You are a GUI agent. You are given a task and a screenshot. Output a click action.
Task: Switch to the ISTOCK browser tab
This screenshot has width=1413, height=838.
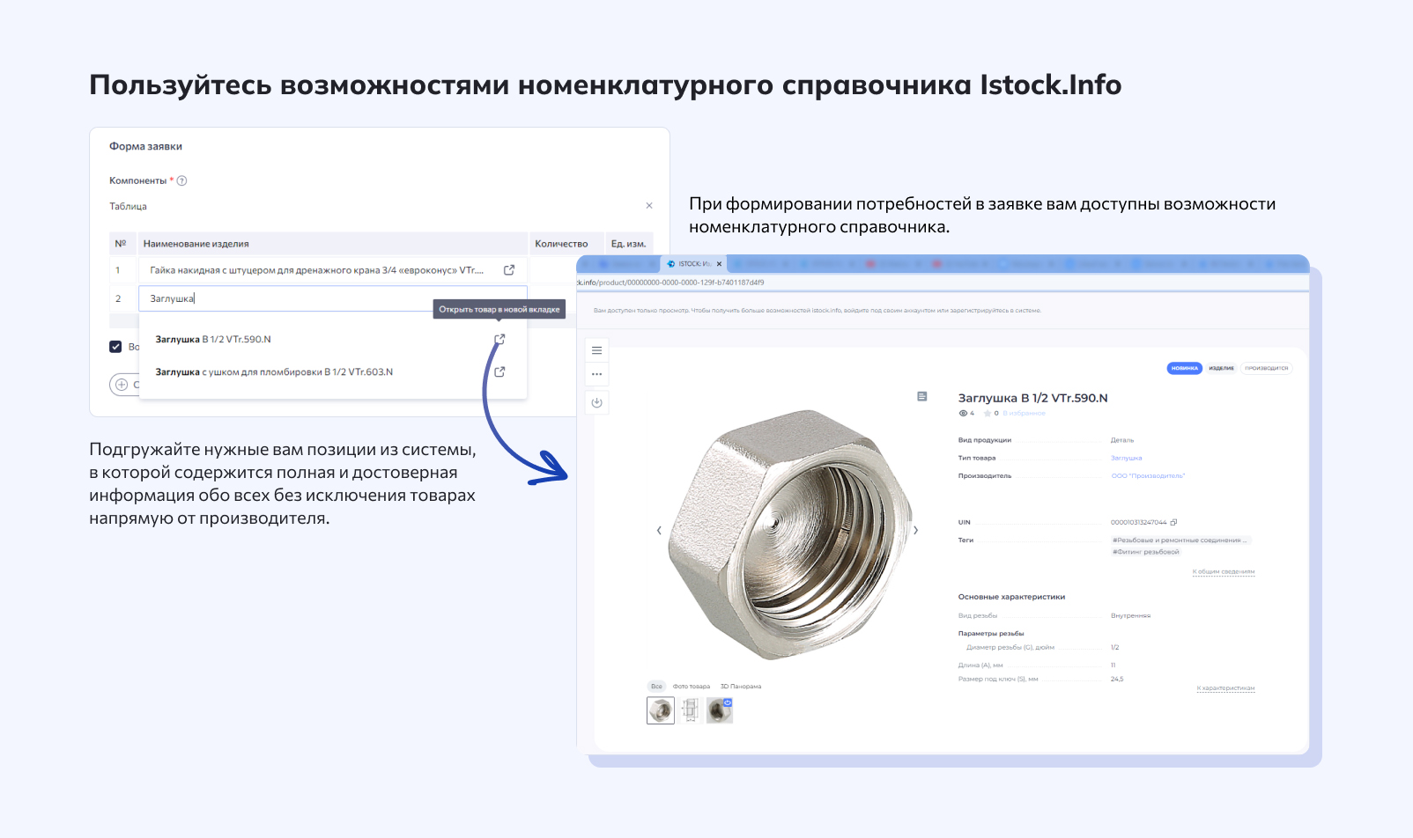click(692, 263)
